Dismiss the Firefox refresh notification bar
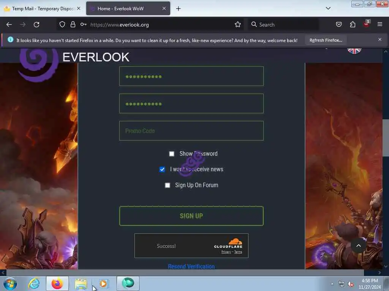Image resolution: width=389 pixels, height=291 pixels. 380,39
